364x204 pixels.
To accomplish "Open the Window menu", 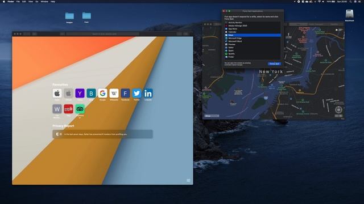I will [44, 2].
